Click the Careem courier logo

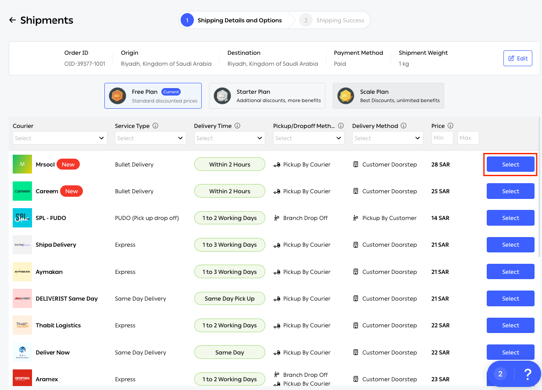click(x=22, y=191)
